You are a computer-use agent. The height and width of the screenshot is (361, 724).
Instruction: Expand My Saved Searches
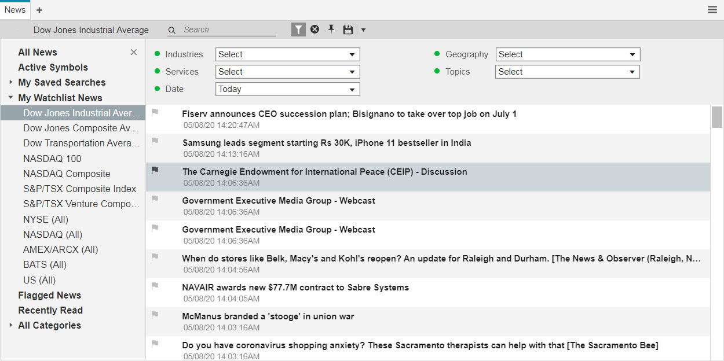point(10,82)
